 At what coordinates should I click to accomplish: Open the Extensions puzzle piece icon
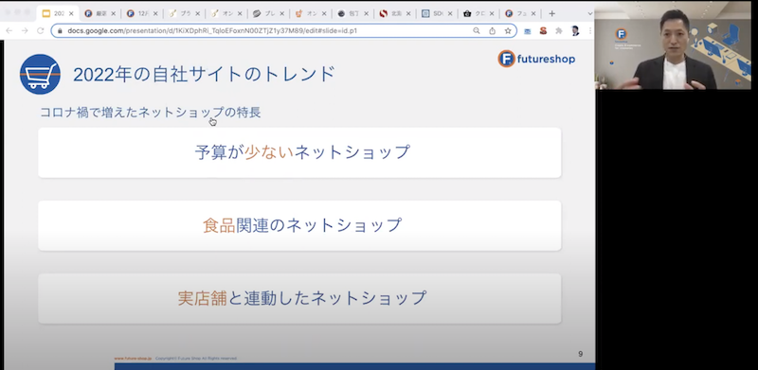point(559,31)
